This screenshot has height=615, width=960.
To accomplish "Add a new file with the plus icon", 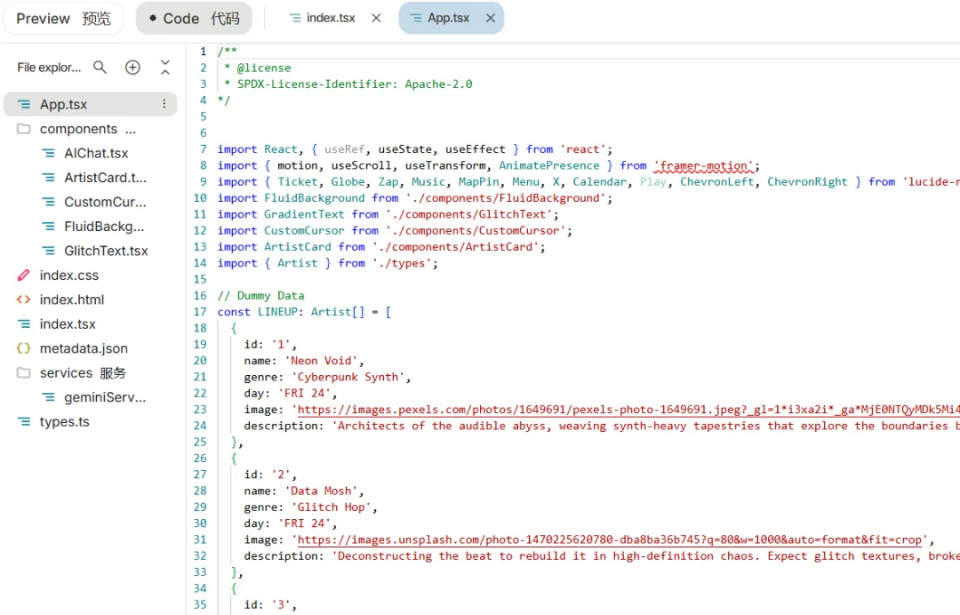I will (132, 68).
